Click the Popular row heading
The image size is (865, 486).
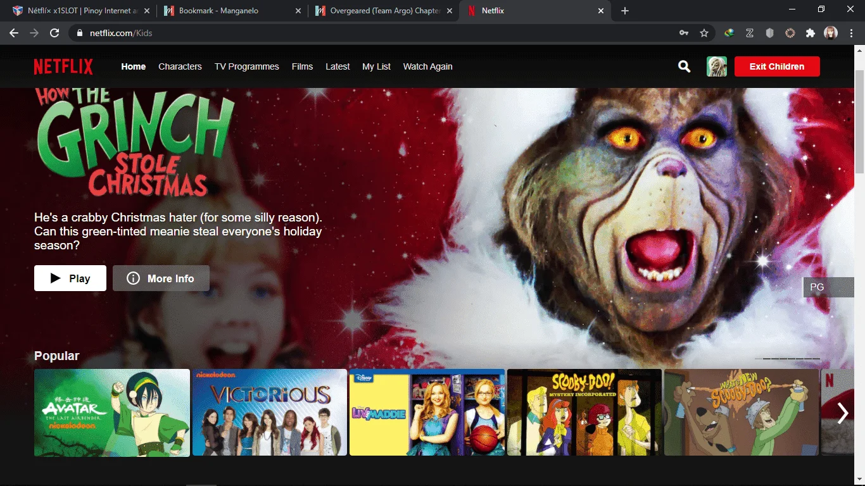pos(57,356)
